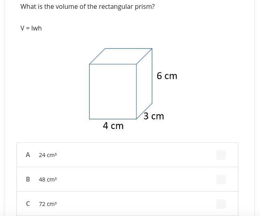
Task: Check the box for answer A
Action: pos(221,155)
